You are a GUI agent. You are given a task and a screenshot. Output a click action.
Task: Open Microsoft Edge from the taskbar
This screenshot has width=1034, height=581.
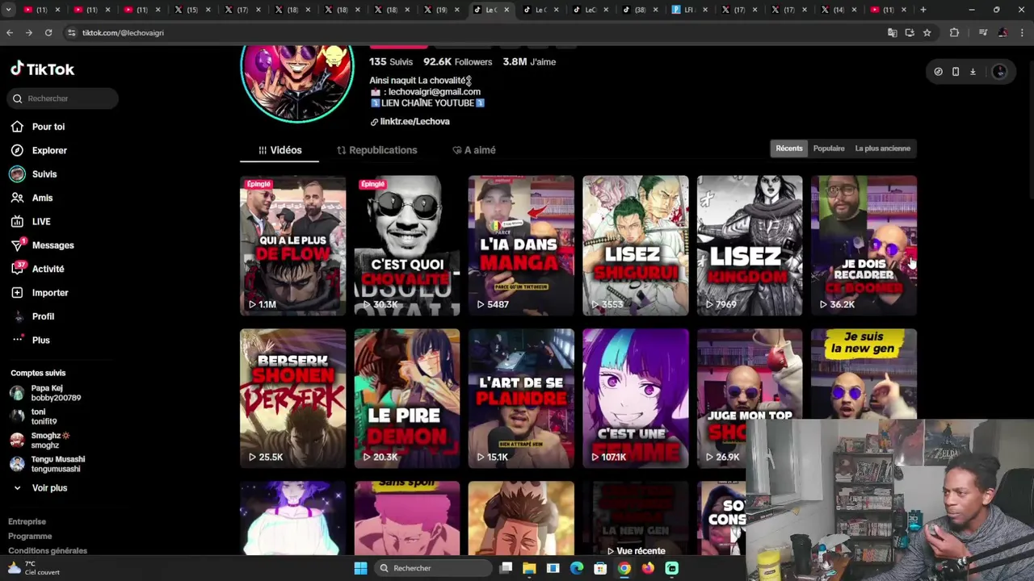[577, 568]
